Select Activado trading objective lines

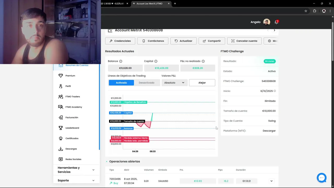click(x=121, y=83)
